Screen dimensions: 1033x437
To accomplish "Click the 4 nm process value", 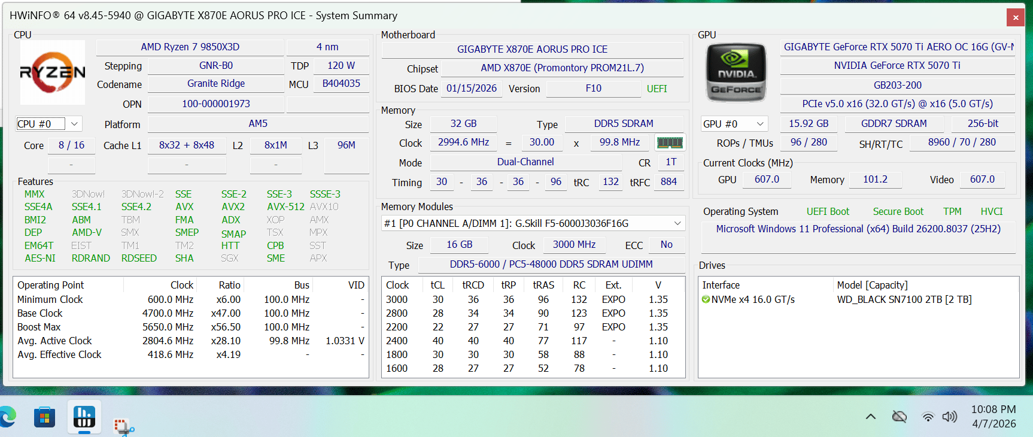I will click(327, 47).
